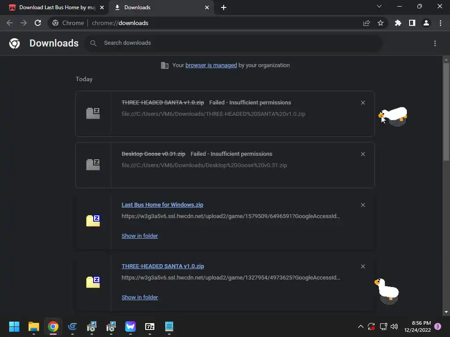This screenshot has height=337, width=450.
Task: Click the Chrome logo beside Downloads title
Action: tap(15, 43)
